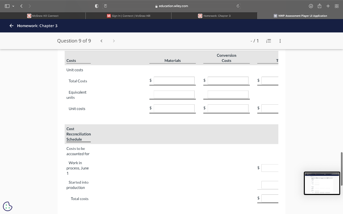The width and height of the screenshot is (343, 214).
Task: Toggle the Safari sidebar icon
Action: click(x=7, y=6)
